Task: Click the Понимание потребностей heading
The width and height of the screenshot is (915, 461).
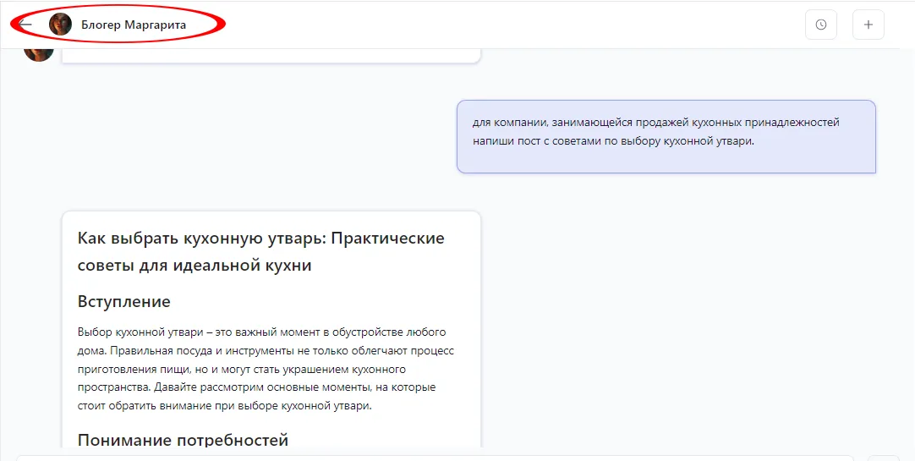Action: 184,439
